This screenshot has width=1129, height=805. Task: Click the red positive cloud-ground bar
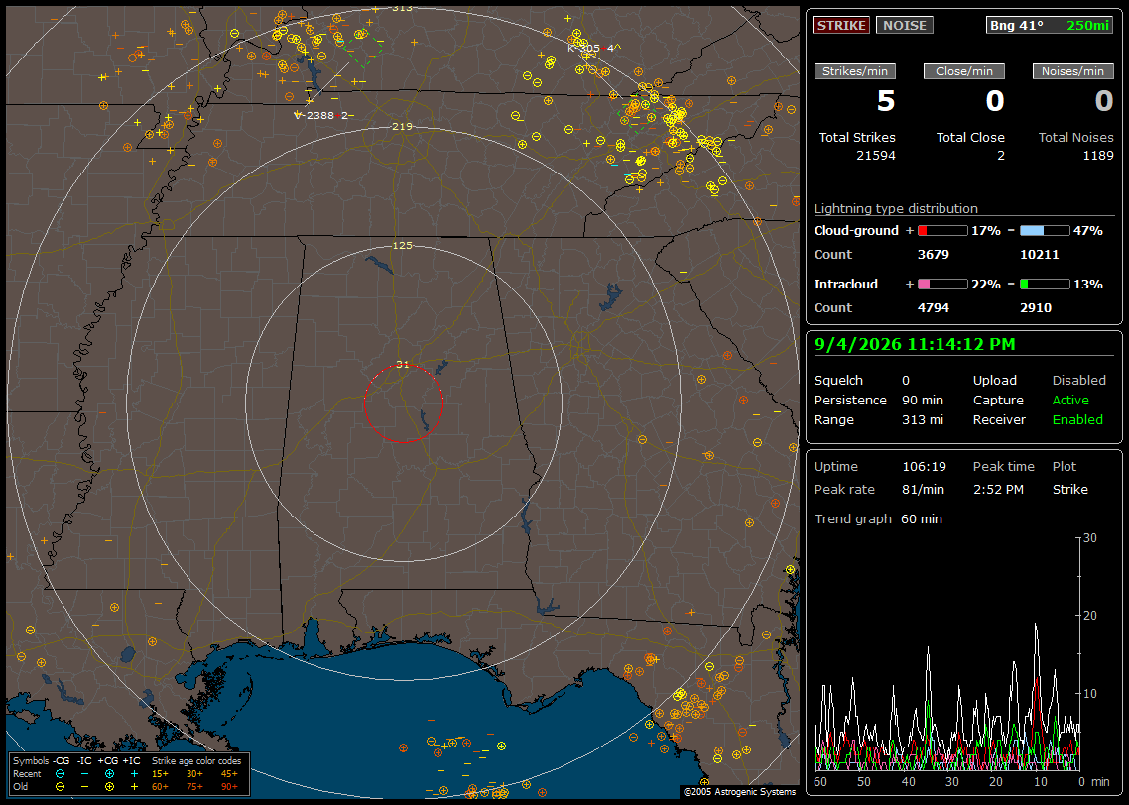[942, 231]
